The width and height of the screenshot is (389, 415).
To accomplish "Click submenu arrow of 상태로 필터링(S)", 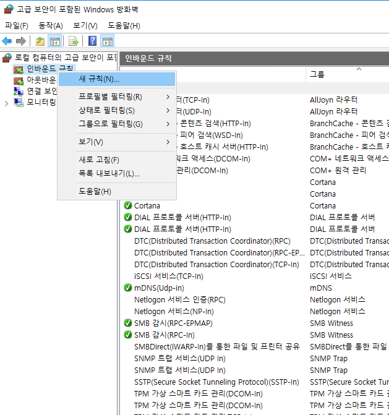I will (x=168, y=110).
